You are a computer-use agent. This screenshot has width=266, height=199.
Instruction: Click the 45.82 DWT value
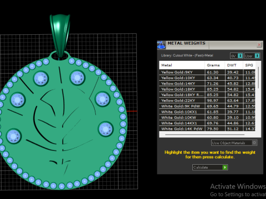point(233,83)
